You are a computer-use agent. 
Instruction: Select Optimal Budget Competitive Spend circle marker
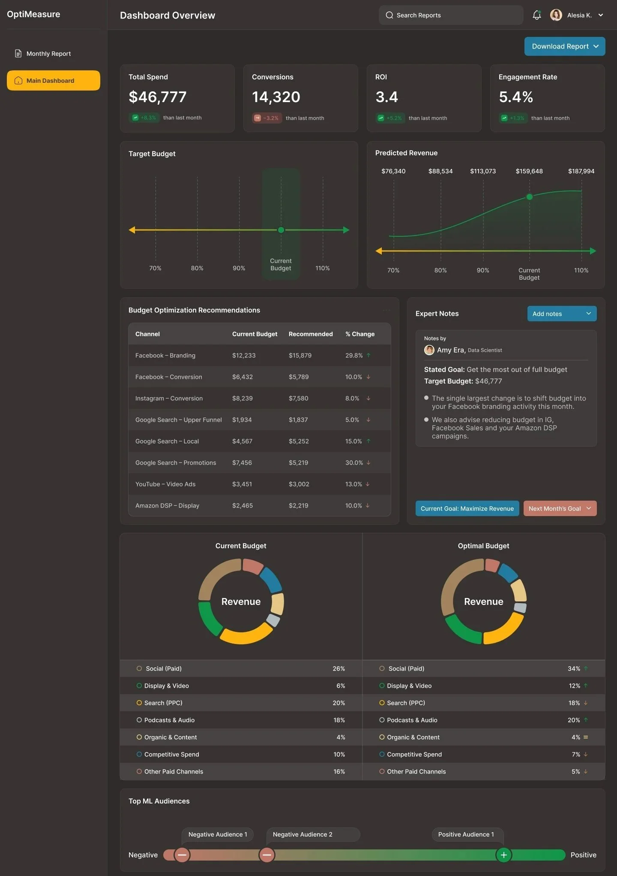coord(382,754)
